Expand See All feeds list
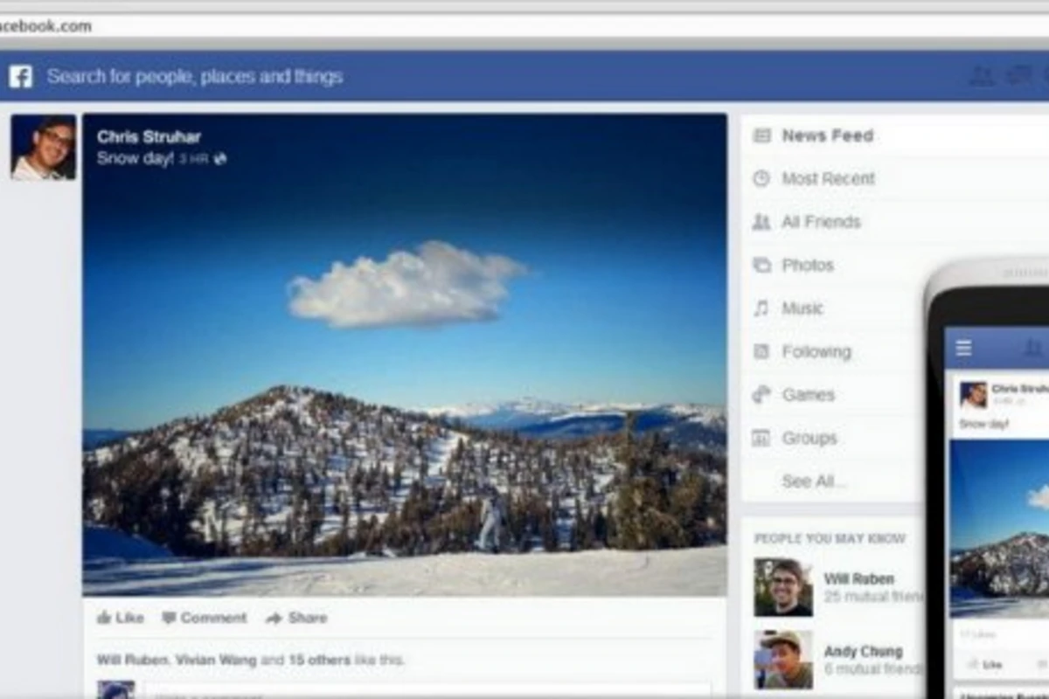Image resolution: width=1049 pixels, height=699 pixels. point(814,481)
